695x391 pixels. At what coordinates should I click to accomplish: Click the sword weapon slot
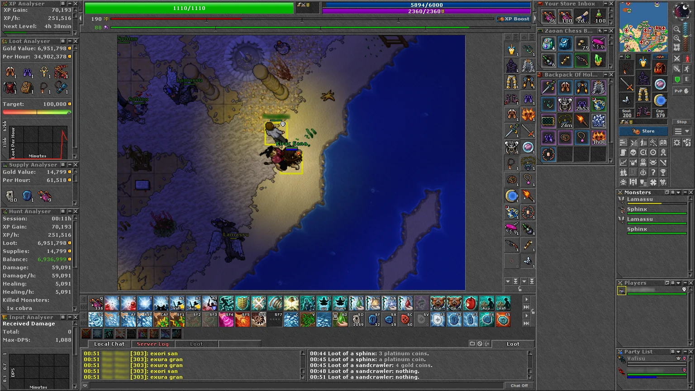[x=627, y=84]
